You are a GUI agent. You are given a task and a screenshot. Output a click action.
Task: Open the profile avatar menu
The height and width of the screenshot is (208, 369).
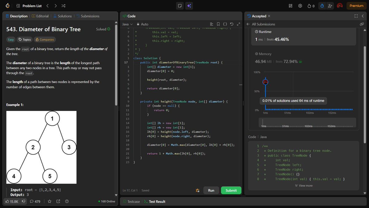(340, 6)
